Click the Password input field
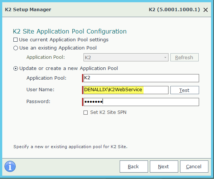214x179 pixels. click(x=141, y=102)
